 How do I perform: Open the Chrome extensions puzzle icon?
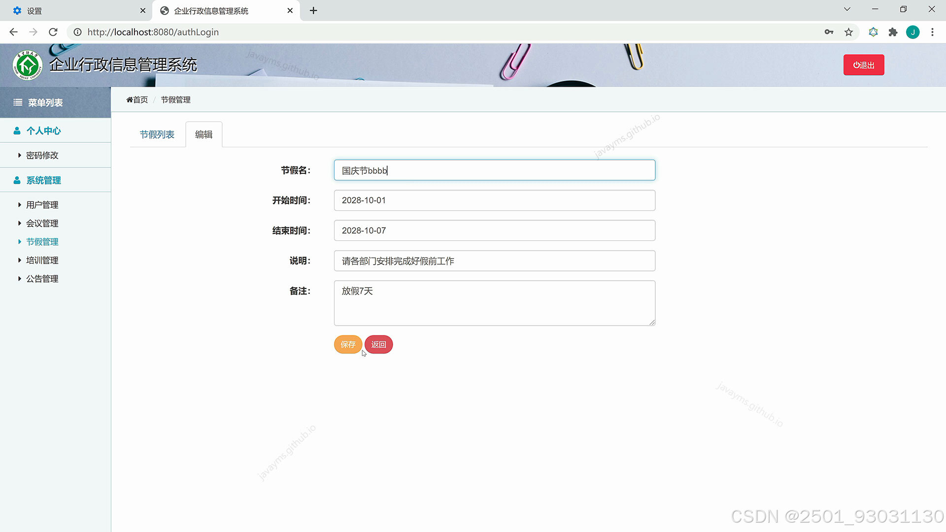(x=893, y=32)
